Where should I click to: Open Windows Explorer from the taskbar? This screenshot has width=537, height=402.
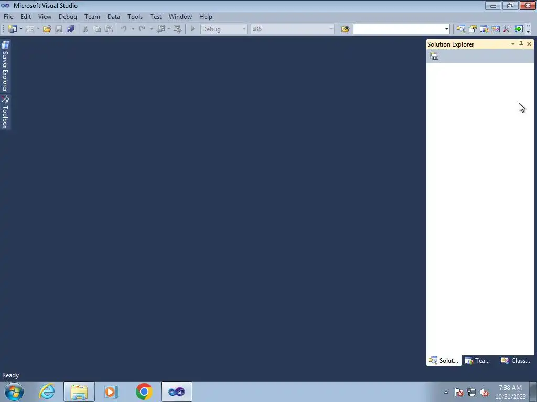coord(79,392)
